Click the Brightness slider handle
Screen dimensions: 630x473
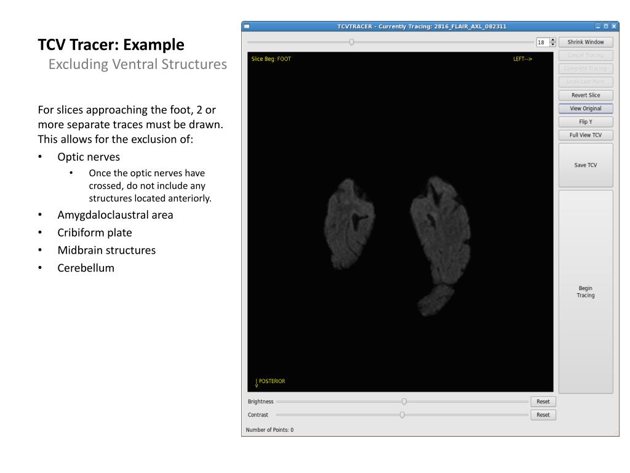point(404,402)
